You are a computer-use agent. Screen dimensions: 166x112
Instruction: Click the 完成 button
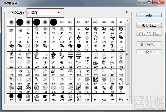pos(149,15)
